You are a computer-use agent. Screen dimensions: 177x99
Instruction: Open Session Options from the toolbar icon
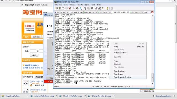96,8
